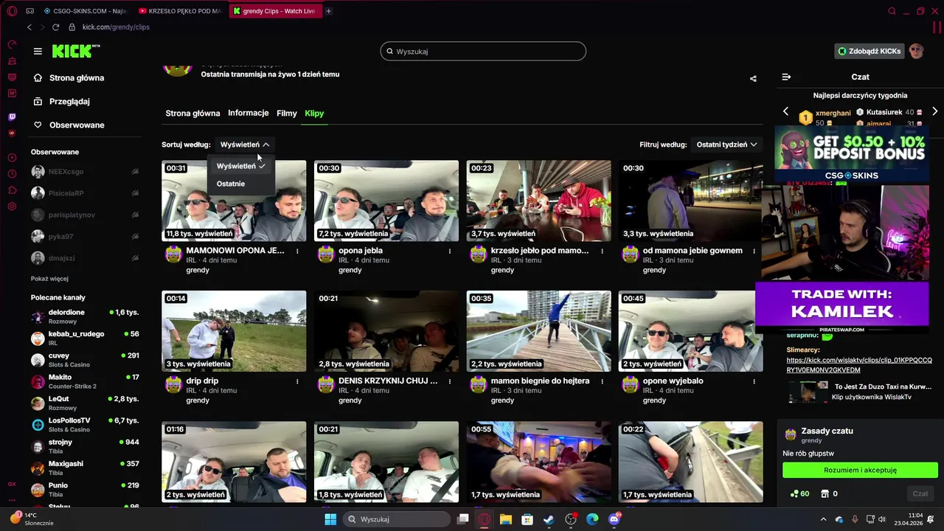
Task: Click the Zdobądź KICKs button
Action: (870, 51)
